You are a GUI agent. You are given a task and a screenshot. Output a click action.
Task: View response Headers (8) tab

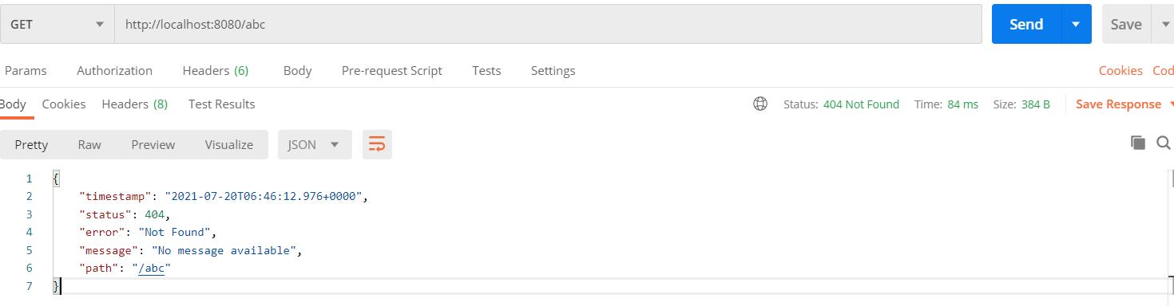click(134, 104)
